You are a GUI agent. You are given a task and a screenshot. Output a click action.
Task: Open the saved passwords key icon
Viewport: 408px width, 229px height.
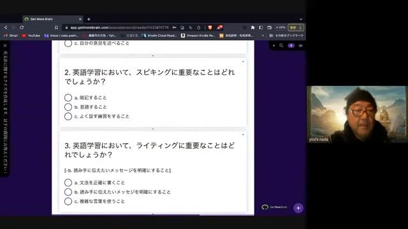pyautogui.click(x=175, y=27)
